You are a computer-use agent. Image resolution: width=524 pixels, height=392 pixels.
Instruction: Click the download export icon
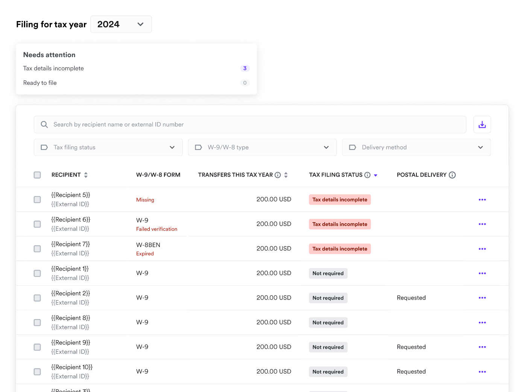click(x=482, y=124)
